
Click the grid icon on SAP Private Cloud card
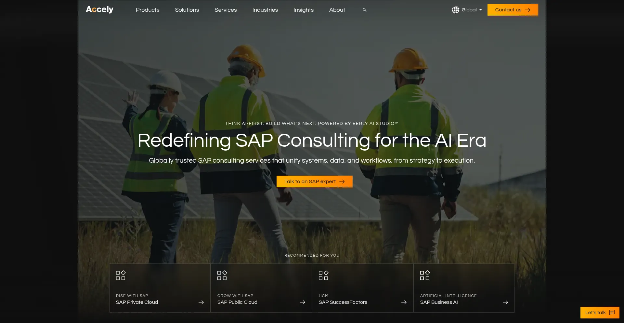121,276
